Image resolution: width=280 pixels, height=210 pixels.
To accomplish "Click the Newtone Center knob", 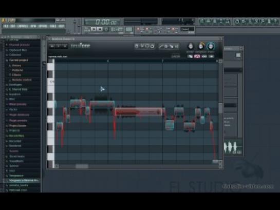I will [x=191, y=46].
